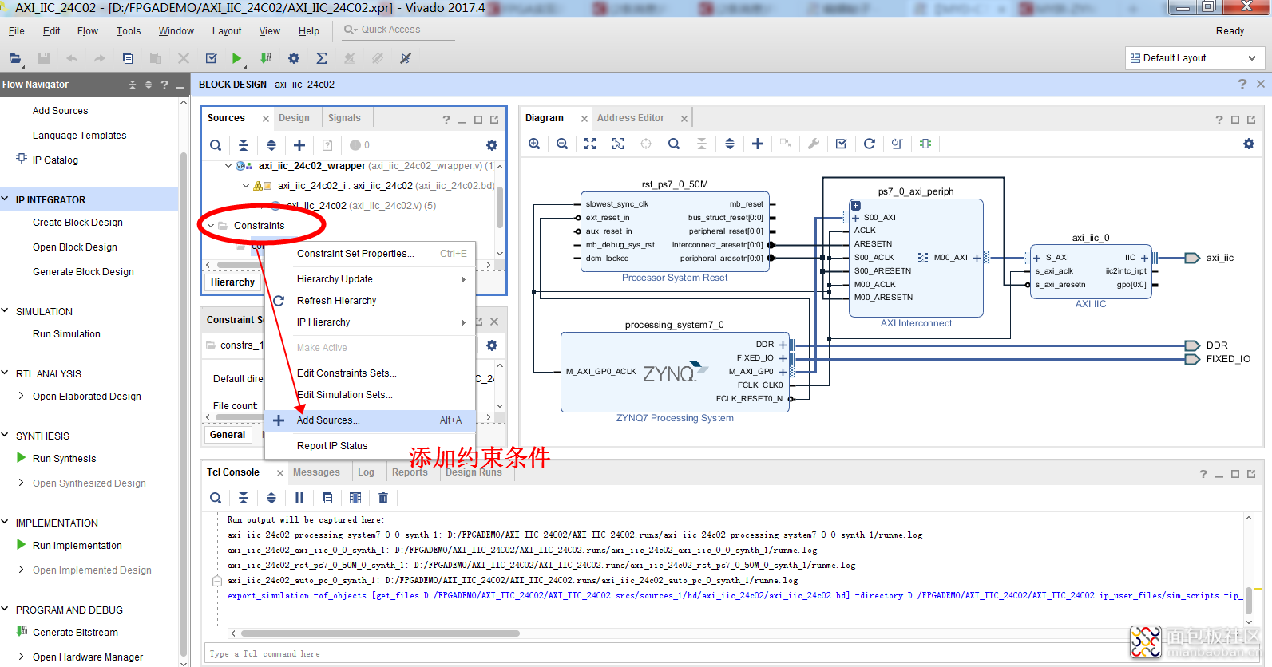Click the Regenerate Layout icon in Diagram
Viewport: 1272px width, 667px height.
pyautogui.click(x=870, y=144)
